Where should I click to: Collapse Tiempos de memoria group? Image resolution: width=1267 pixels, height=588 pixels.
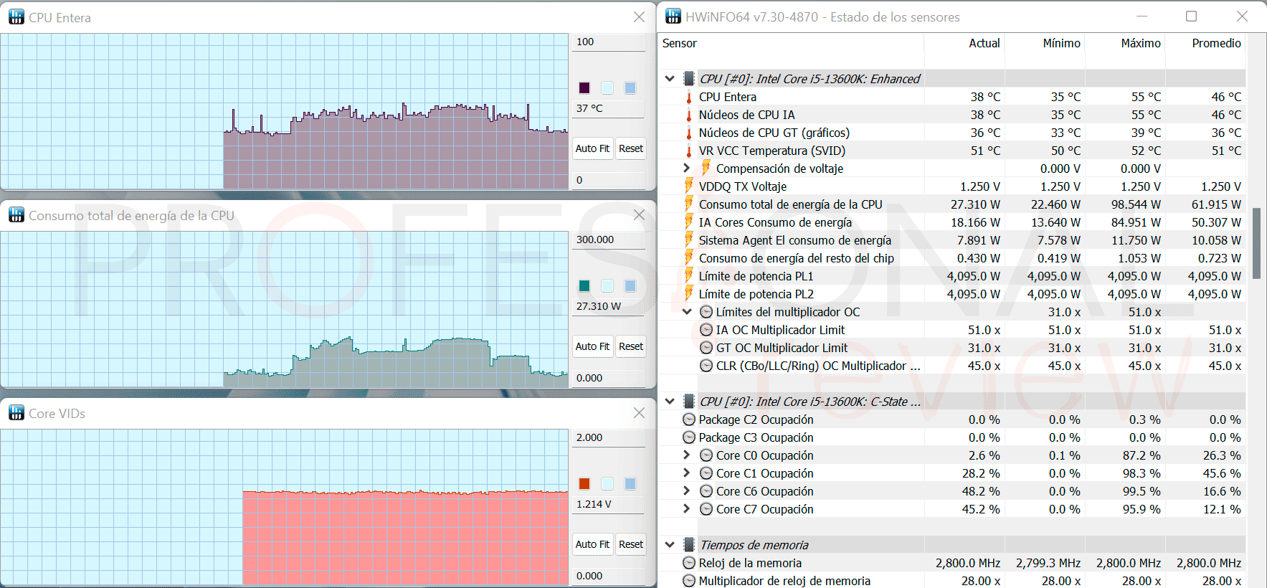pos(670,545)
